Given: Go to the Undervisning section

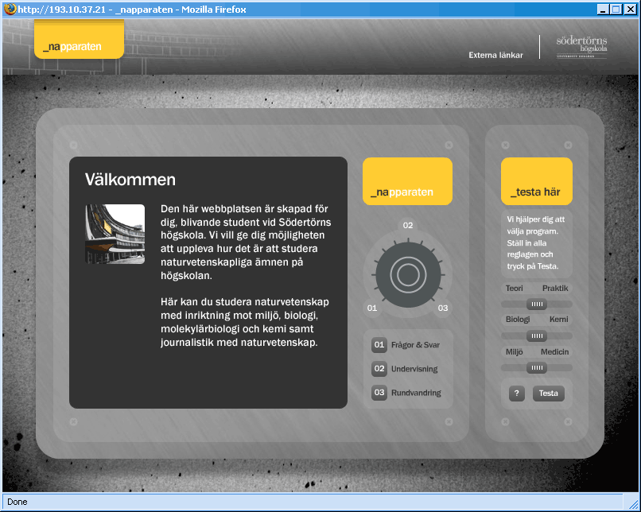Looking at the screenshot, I should tap(414, 369).
